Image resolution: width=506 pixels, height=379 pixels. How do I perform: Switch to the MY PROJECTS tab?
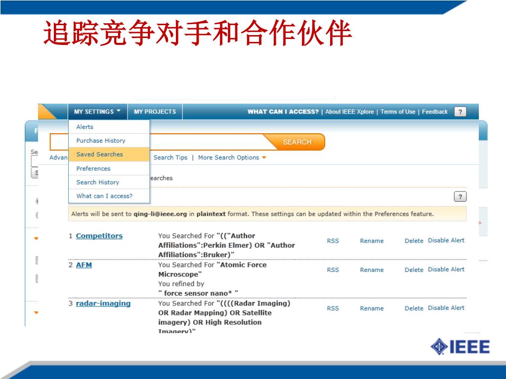155,112
